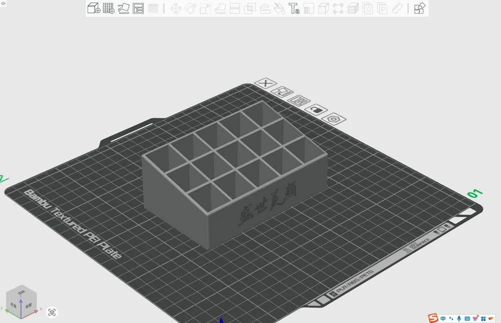Click the Arrange all objects icon
Viewport: 501px width, 323px height.
[138, 9]
